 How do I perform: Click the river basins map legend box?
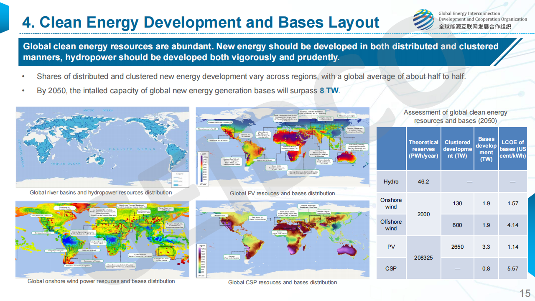click(180, 178)
